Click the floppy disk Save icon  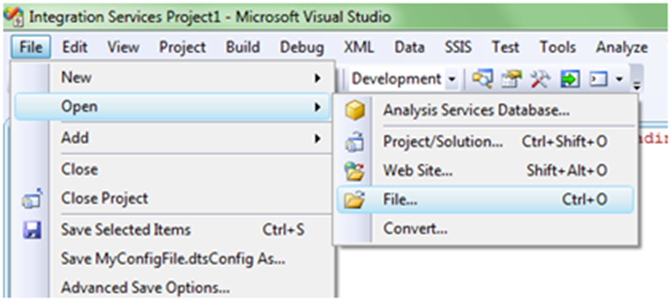[x=32, y=230]
